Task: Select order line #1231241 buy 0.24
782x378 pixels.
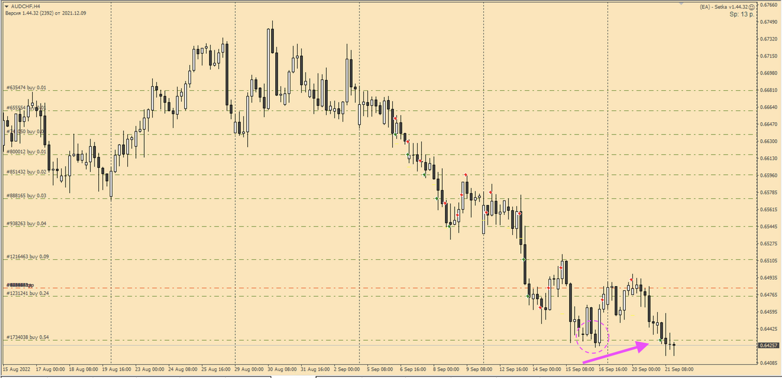Action: 27,293
